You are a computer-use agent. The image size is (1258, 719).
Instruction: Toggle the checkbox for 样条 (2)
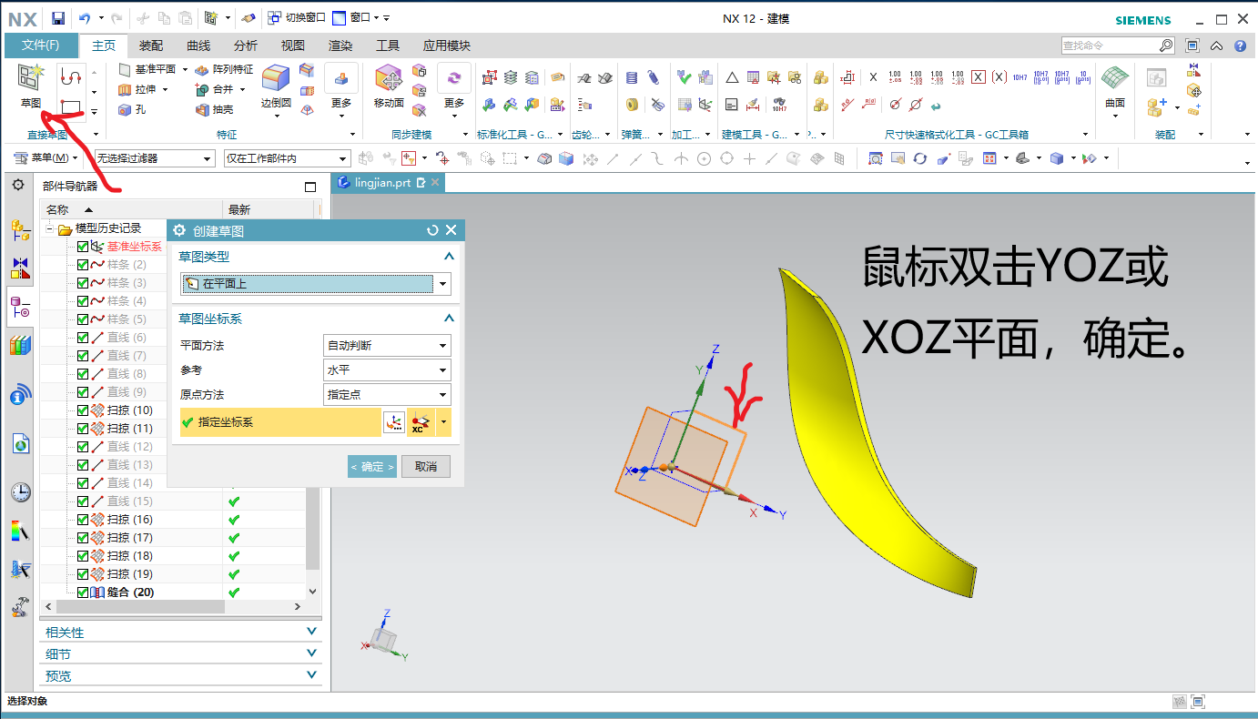point(83,265)
